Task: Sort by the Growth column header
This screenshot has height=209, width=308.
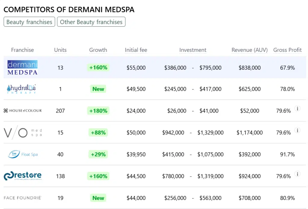Action: pos(98,50)
